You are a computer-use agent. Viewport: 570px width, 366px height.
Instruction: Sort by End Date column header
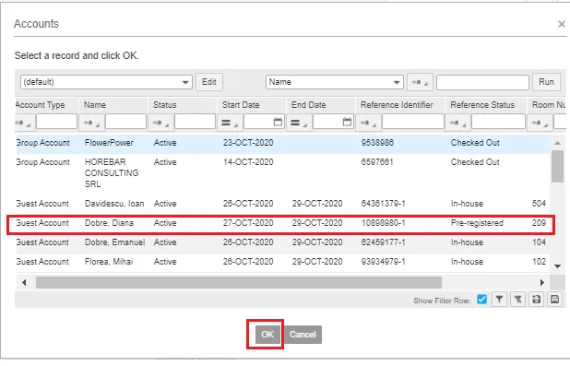pos(308,105)
